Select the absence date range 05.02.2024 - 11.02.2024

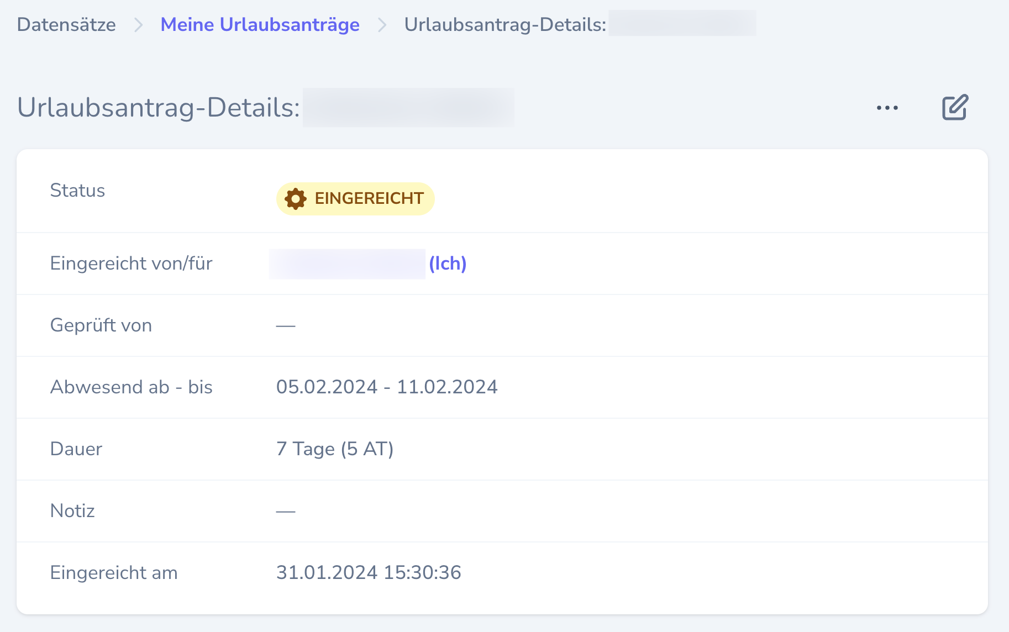coord(387,387)
